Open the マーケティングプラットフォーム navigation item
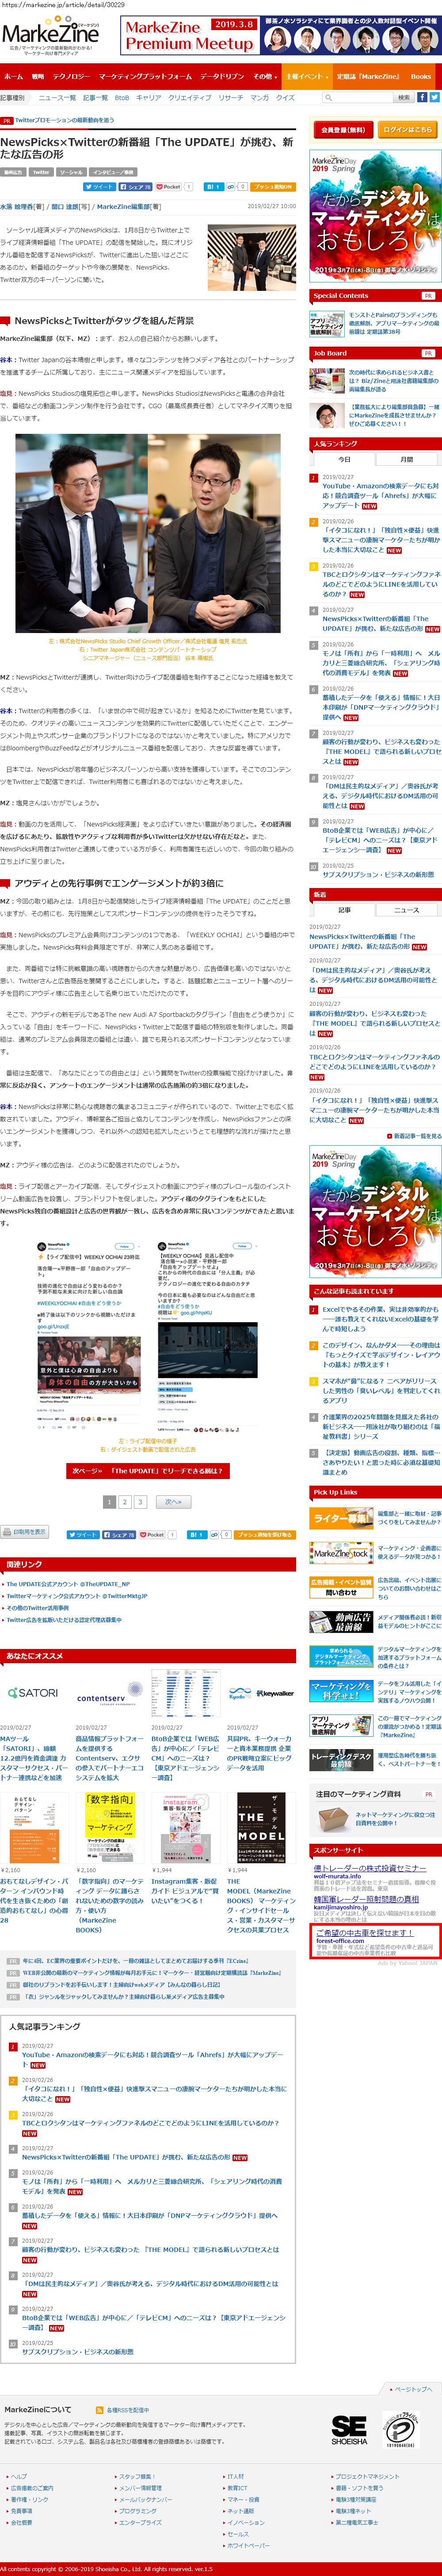Screen dimensions: 442x2576 point(145,76)
